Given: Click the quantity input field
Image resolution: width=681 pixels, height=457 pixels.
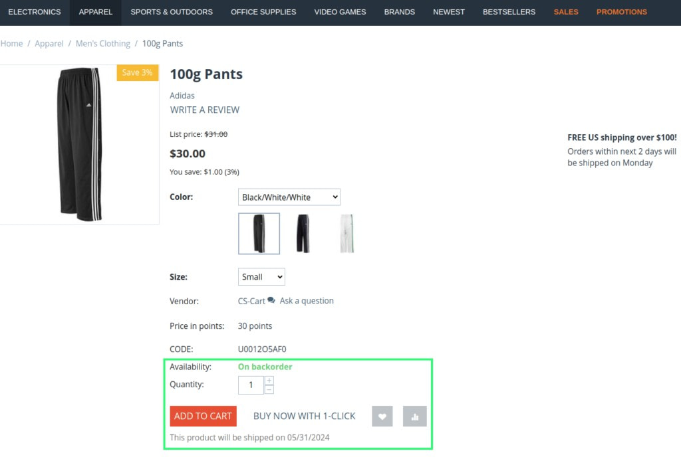Looking at the screenshot, I should click(x=251, y=385).
